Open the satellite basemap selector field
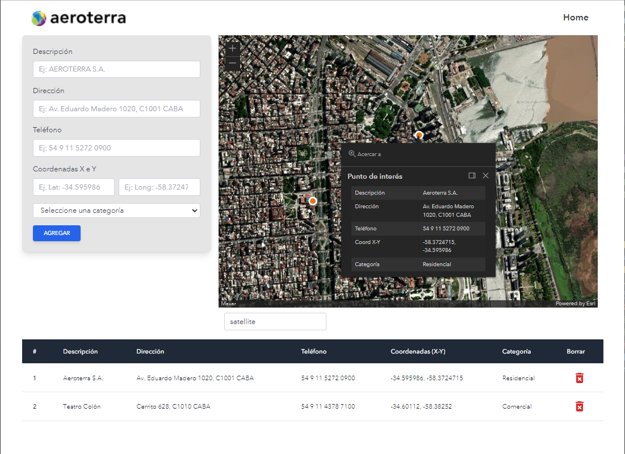The image size is (625, 454). (275, 321)
